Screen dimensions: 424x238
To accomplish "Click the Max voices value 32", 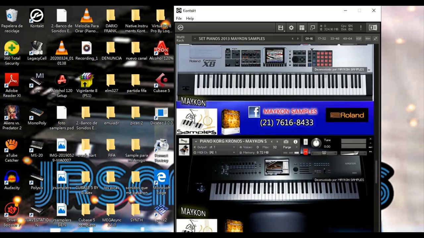I will pyautogui.click(x=275, y=147).
